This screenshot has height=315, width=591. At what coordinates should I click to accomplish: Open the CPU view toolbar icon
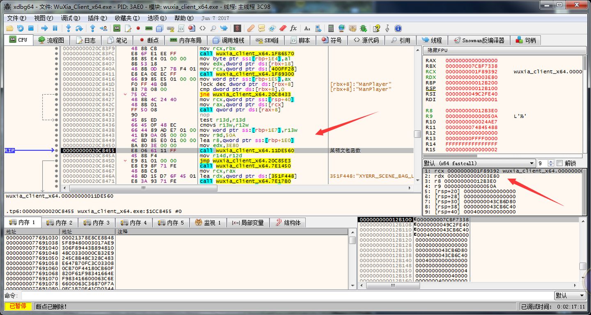(117, 28)
